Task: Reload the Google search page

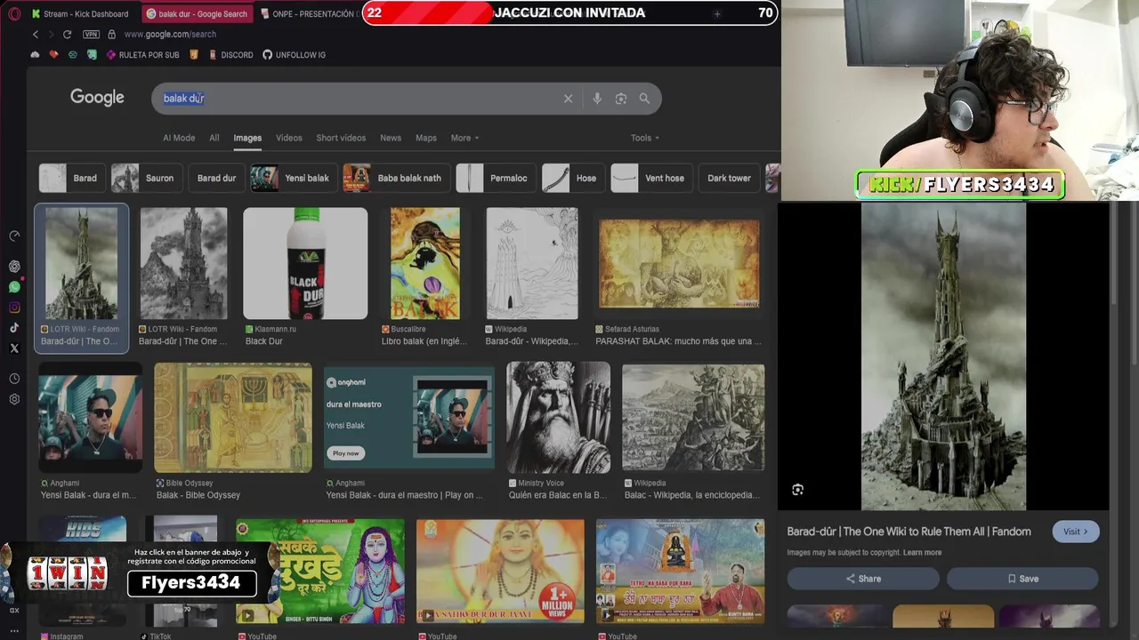Action: (x=67, y=34)
